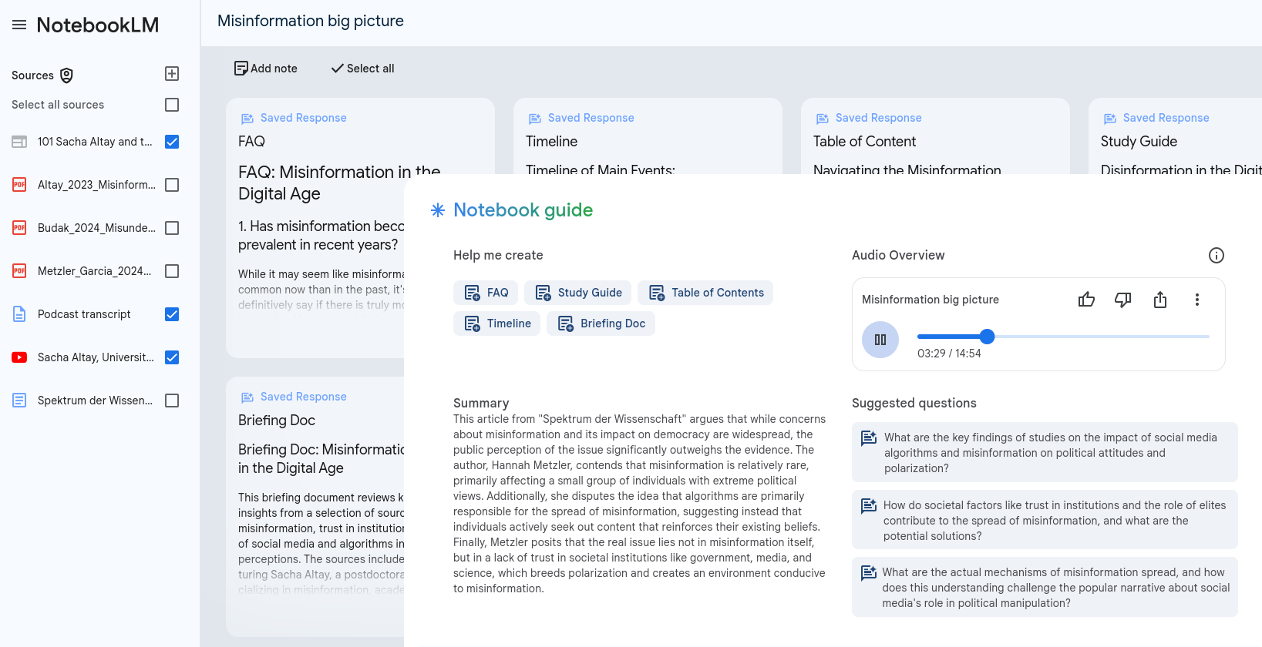Click the audio progress slider handle

pos(987,337)
